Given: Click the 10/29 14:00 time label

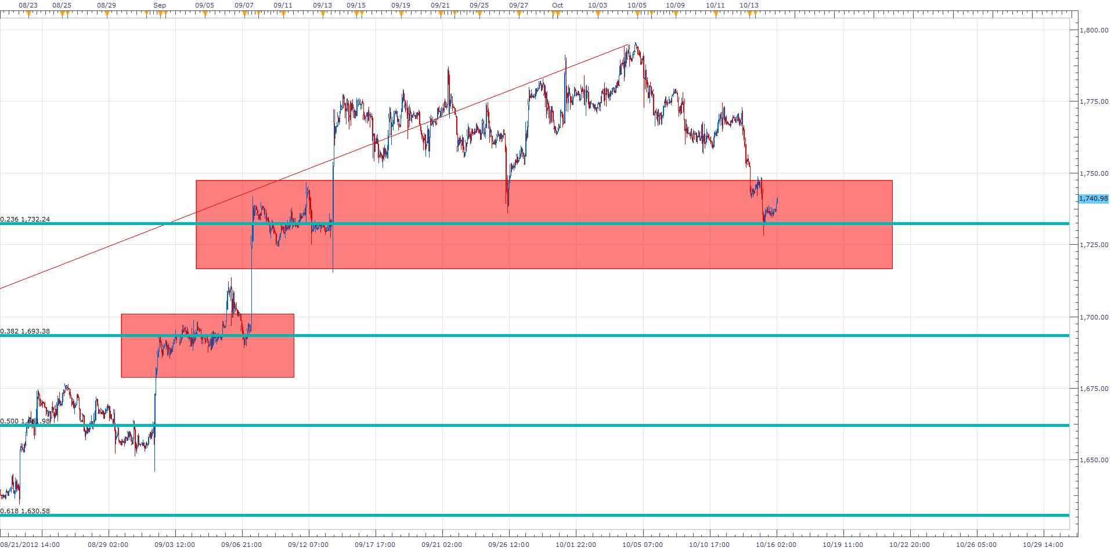Looking at the screenshot, I should click(1044, 545).
